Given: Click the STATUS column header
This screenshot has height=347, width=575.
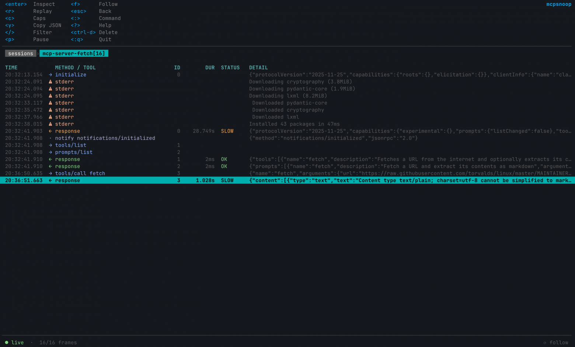Looking at the screenshot, I should [230, 68].
